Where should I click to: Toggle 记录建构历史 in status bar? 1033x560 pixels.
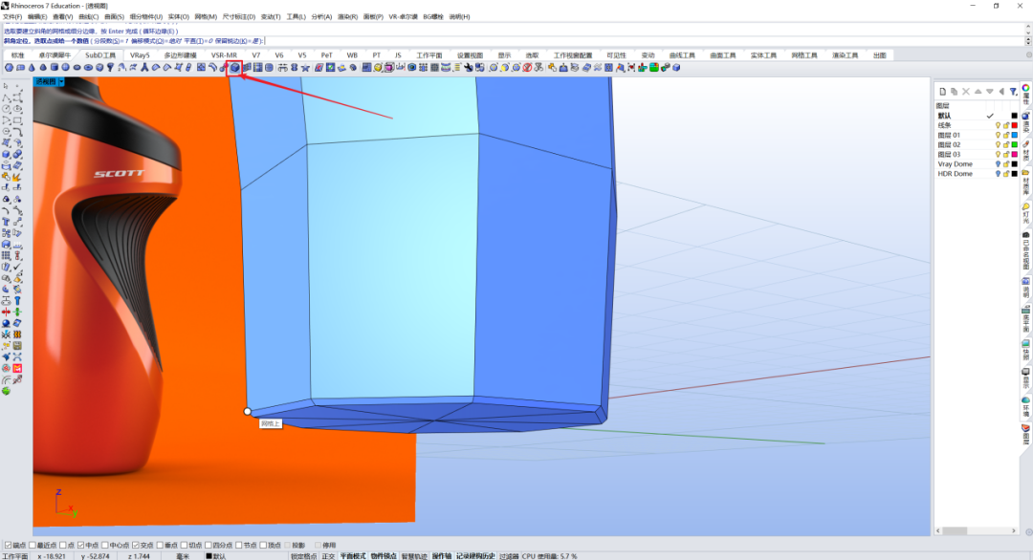[x=475, y=556]
